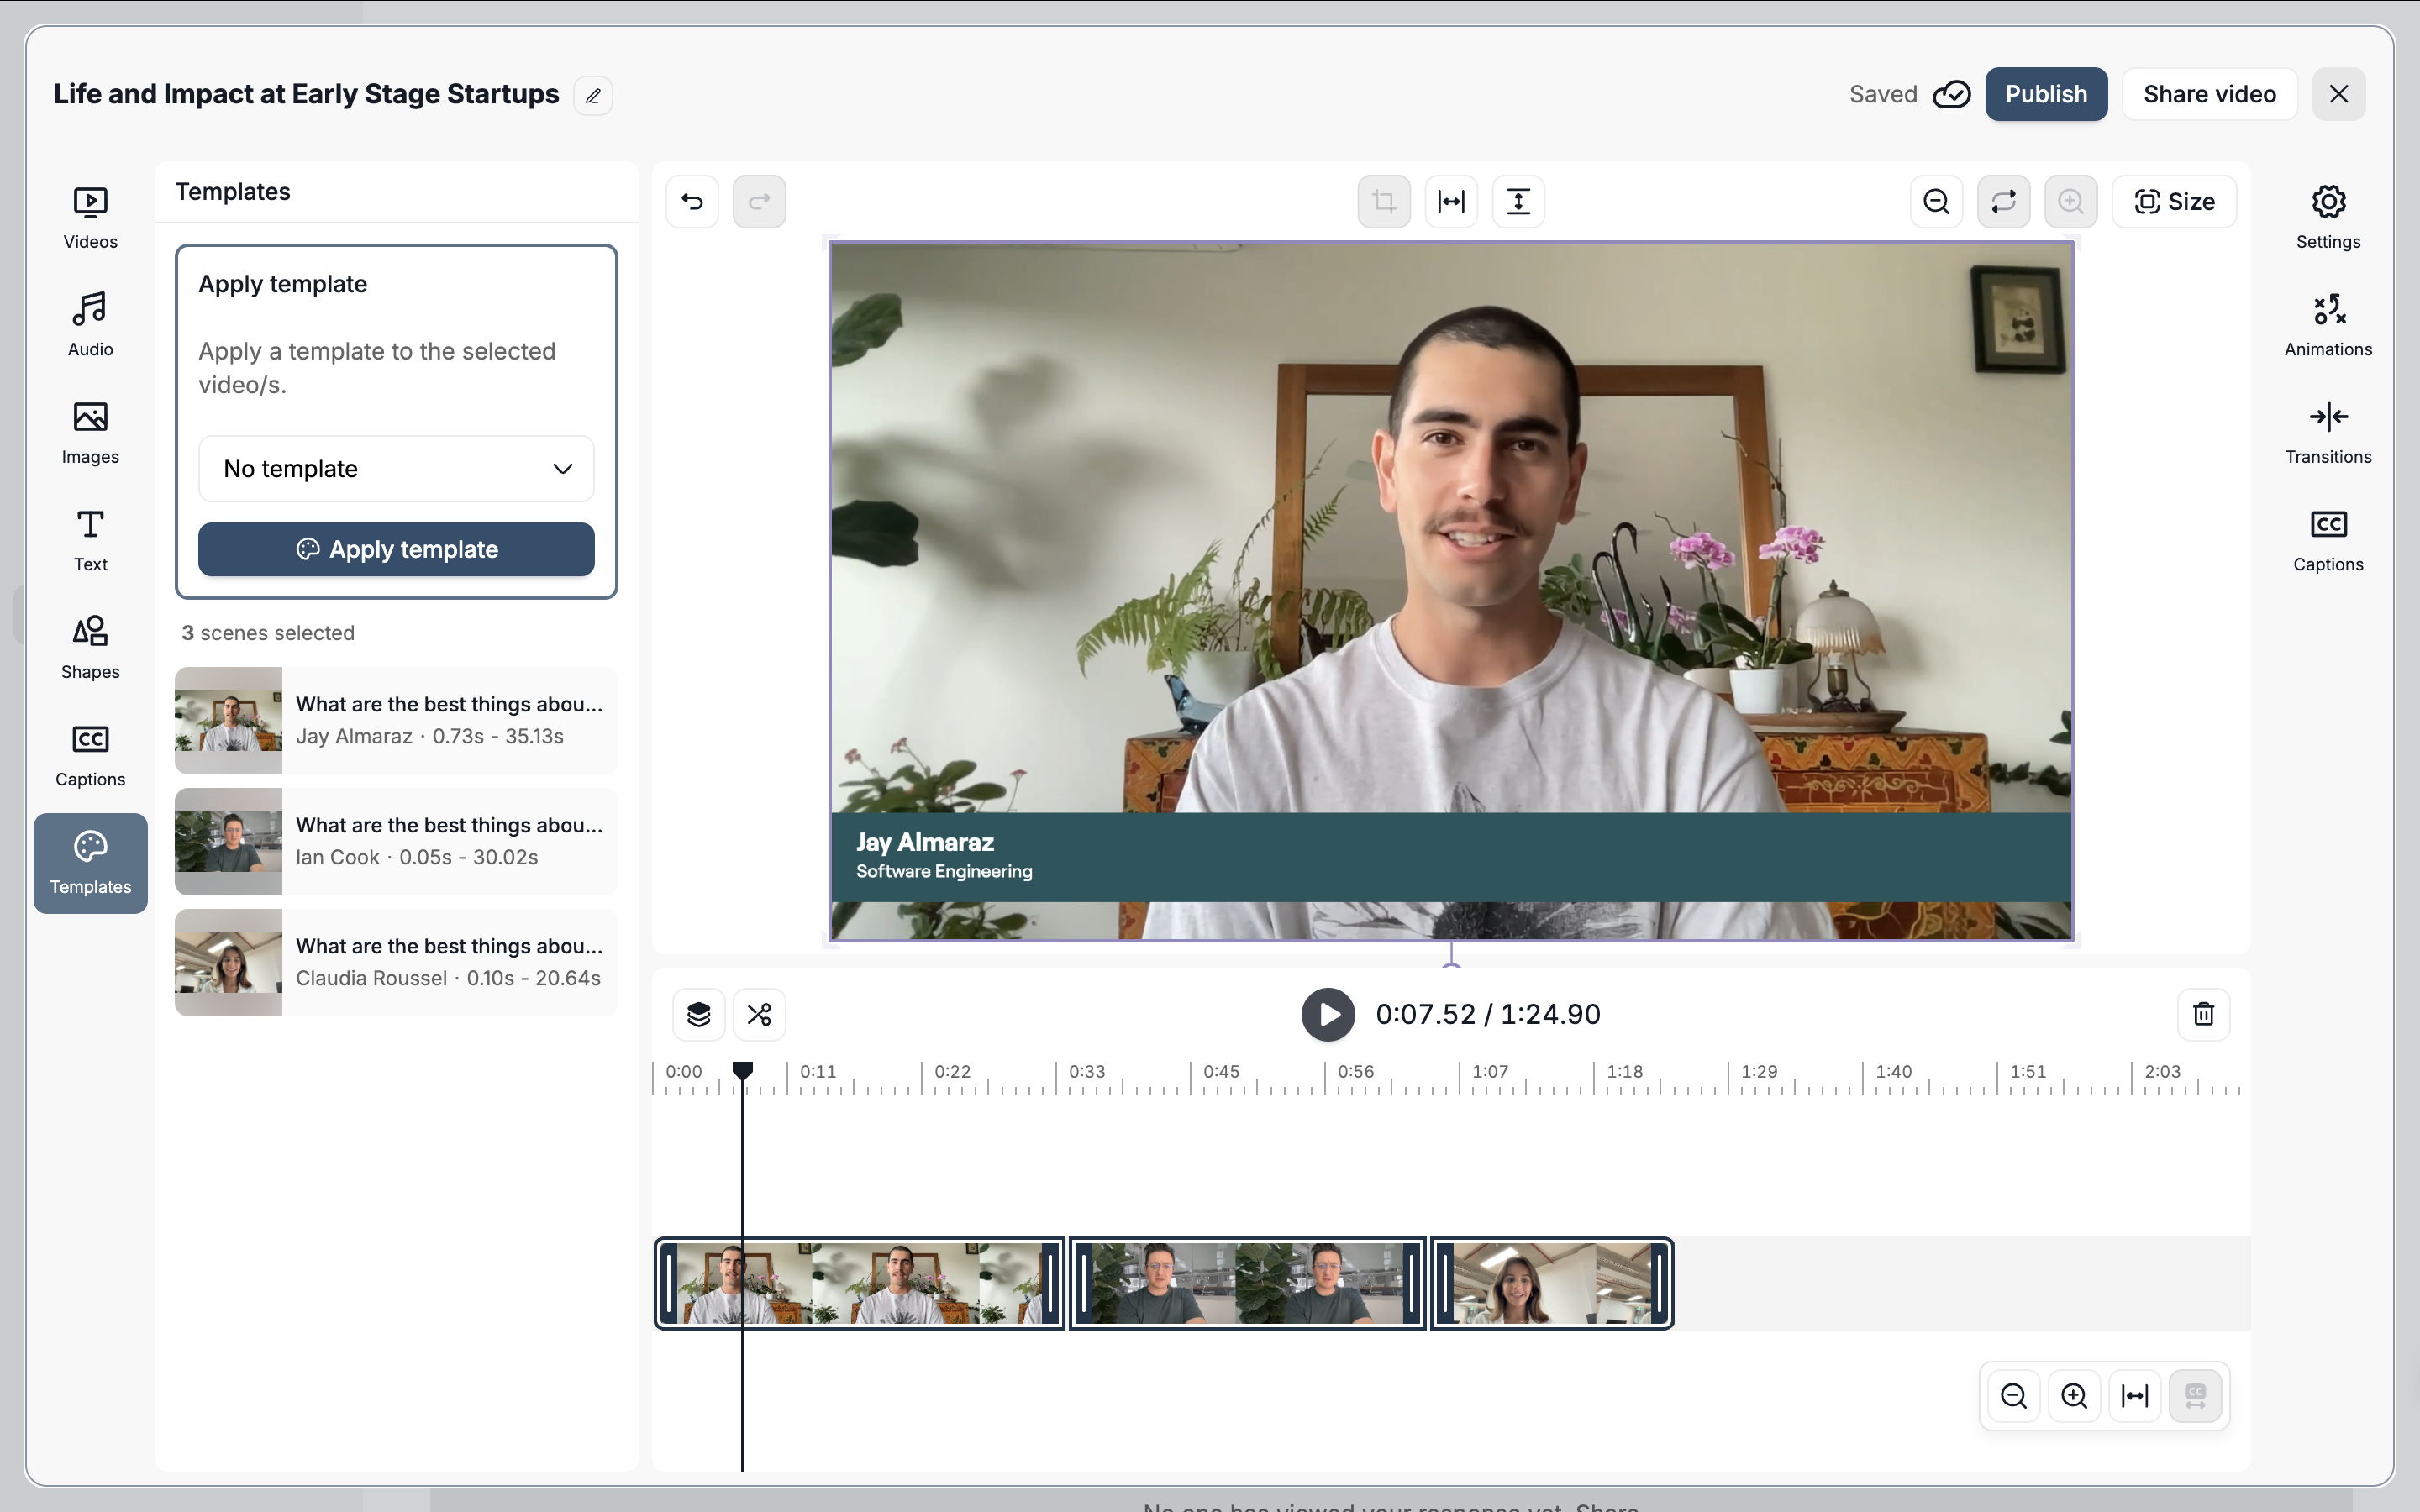
Task: Delete selection with the trash icon
Action: (x=2203, y=1014)
